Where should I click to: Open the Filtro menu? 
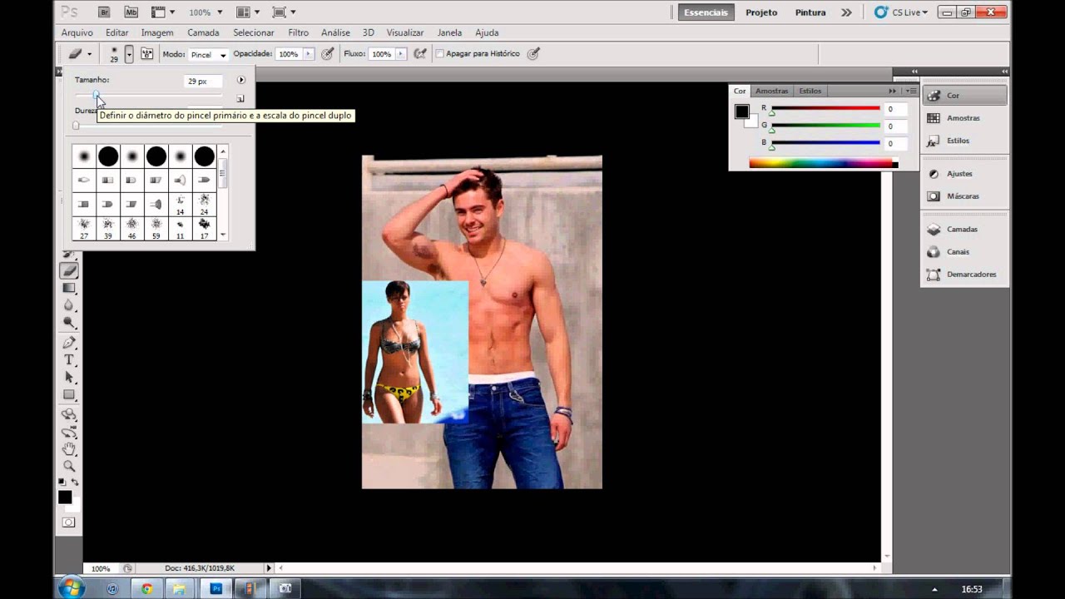[x=299, y=32]
